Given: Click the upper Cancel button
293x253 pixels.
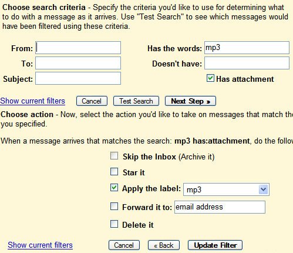Looking at the screenshot, I should pos(92,101).
